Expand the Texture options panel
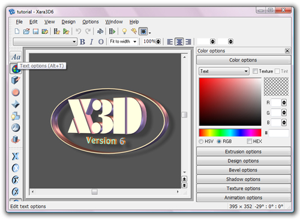This screenshot has height=220, width=300. 244,188
